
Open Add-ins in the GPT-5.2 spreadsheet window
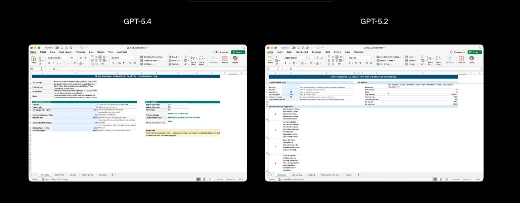coord(461,59)
